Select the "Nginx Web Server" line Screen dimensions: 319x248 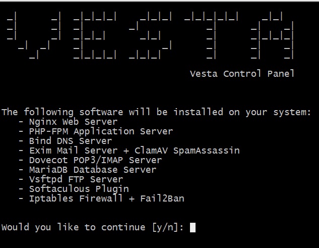(73, 122)
